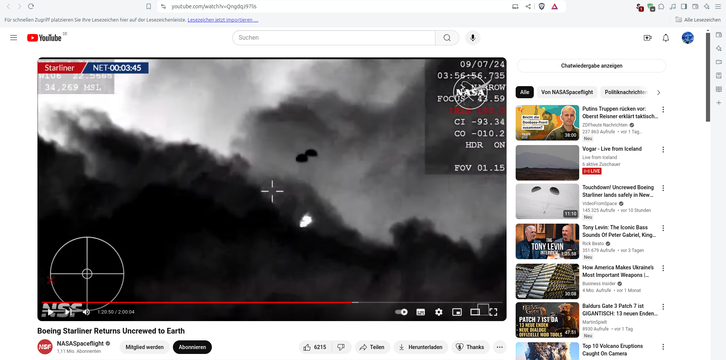
Task: Select the Alle filter chip
Action: coord(524,92)
